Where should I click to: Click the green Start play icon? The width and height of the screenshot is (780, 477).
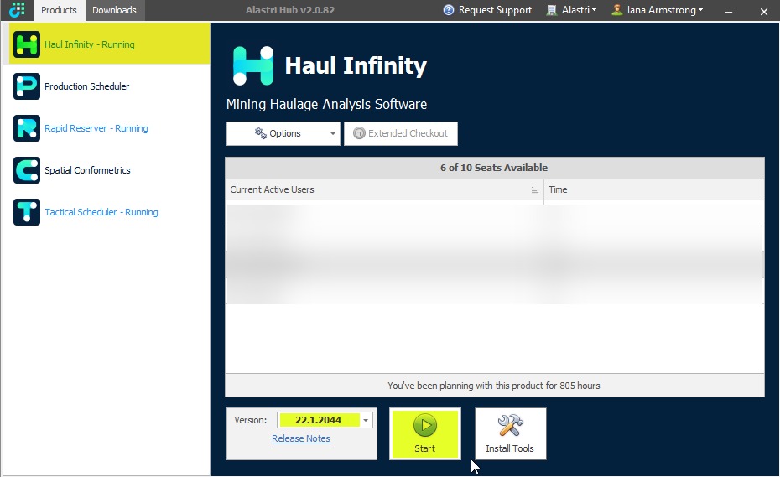click(425, 425)
